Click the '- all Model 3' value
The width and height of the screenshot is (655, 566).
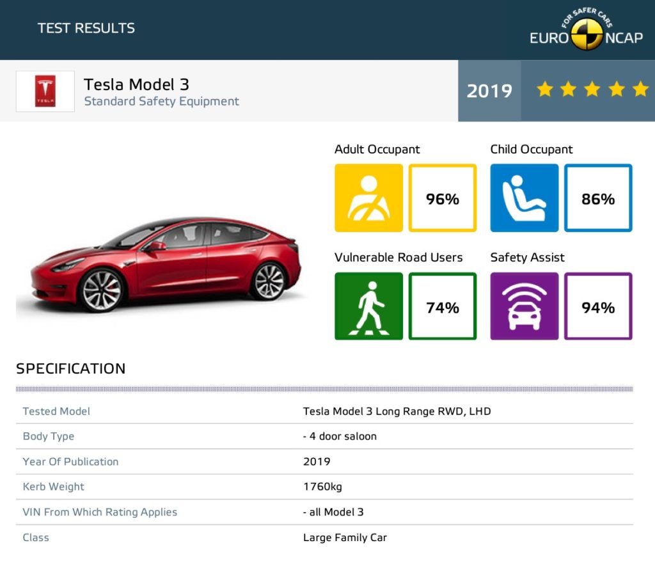[x=333, y=512]
